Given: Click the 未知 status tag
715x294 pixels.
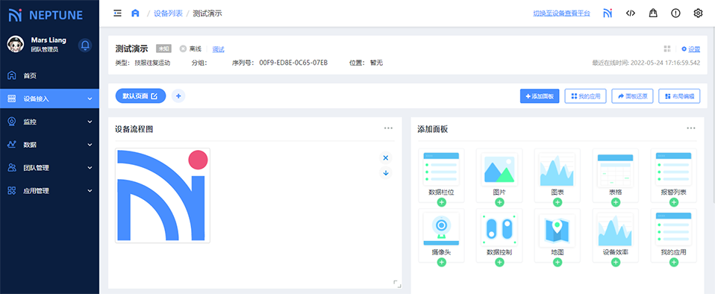Looking at the screenshot, I should point(163,49).
